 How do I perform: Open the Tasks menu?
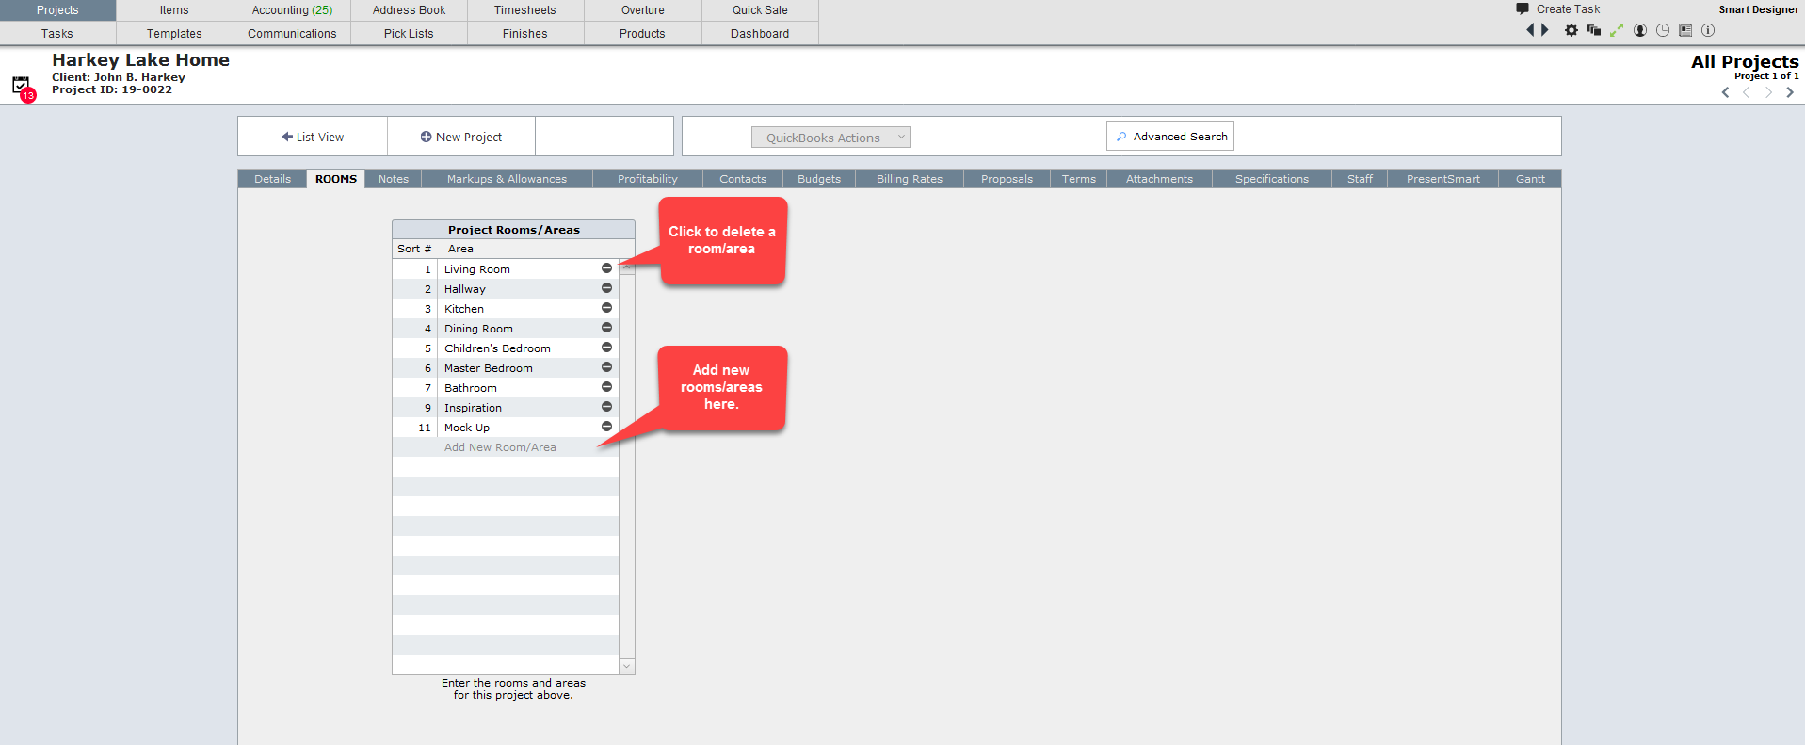(x=57, y=33)
